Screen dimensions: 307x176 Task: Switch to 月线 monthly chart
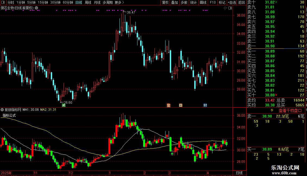[97, 2]
